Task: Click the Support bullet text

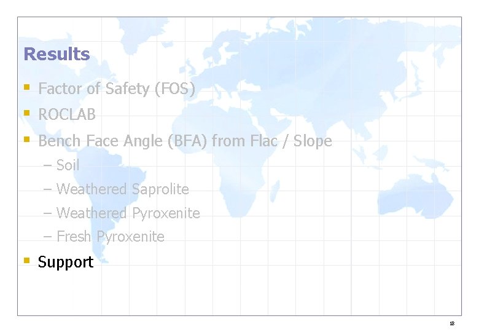Action: click(66, 262)
